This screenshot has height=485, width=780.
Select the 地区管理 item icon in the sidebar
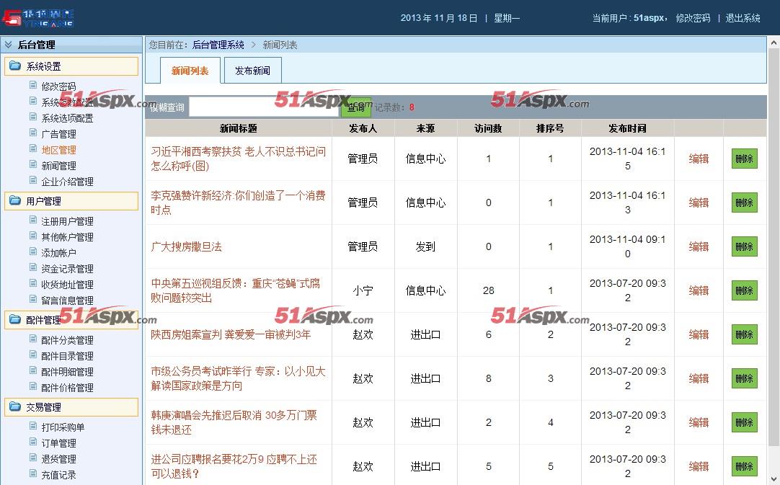click(x=34, y=149)
